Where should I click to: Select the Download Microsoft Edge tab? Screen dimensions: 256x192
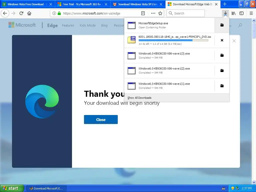[193, 4]
